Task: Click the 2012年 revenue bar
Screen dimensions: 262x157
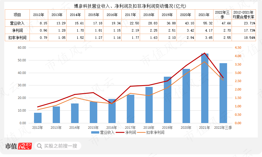Action: [38, 118]
